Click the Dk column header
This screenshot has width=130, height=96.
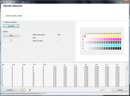121,64
